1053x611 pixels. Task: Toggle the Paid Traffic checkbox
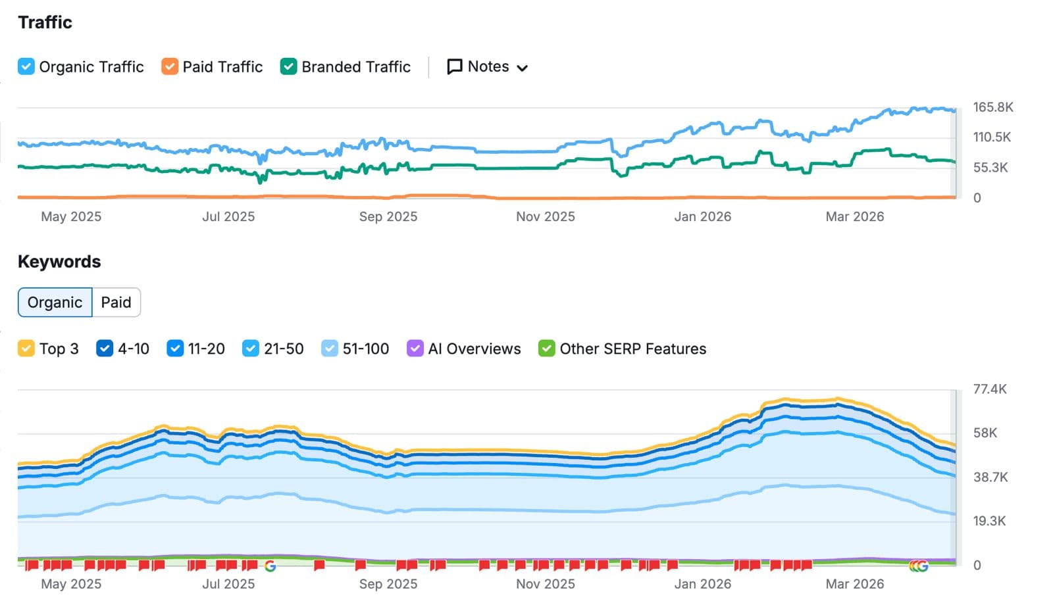point(170,66)
